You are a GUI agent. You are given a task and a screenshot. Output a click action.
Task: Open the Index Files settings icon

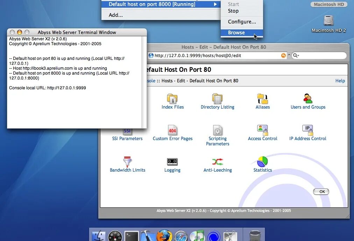[172, 98]
